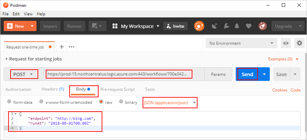Click the heart icon in header
The width and height of the screenshot is (307, 140).
(249, 26)
